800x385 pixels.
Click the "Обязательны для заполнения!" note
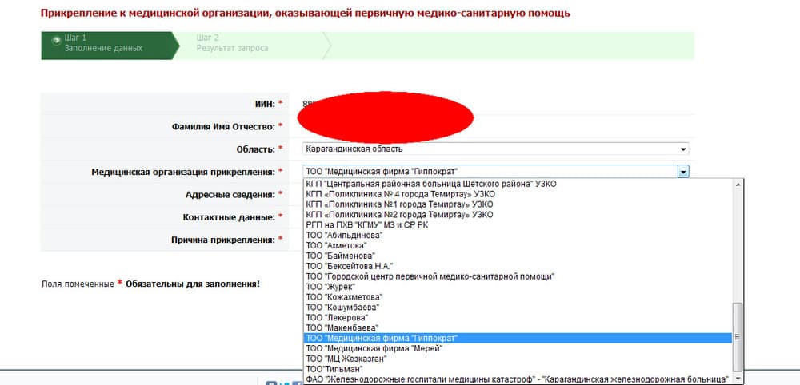click(193, 284)
